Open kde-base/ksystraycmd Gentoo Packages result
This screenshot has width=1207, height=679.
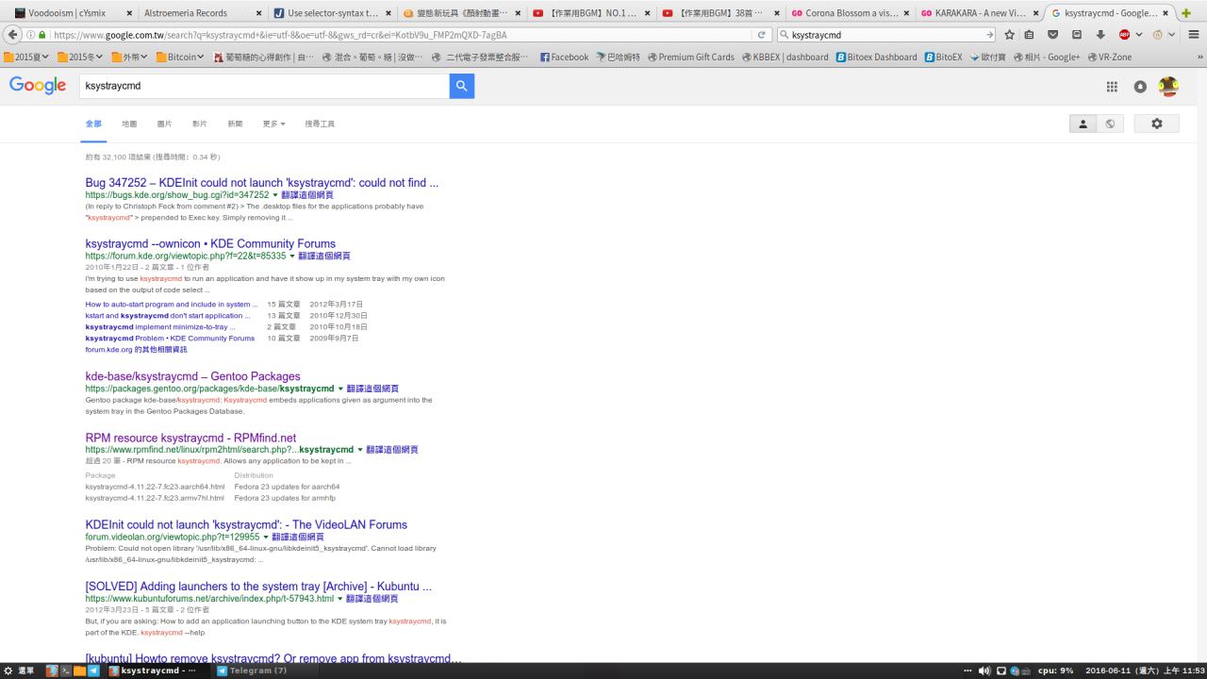tap(192, 376)
